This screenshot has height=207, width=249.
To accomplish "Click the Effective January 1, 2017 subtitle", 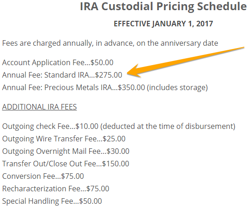I will pyautogui.click(x=163, y=24).
